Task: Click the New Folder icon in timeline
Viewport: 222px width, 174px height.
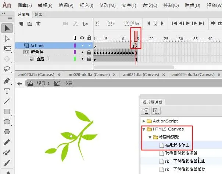Action: (x=30, y=24)
